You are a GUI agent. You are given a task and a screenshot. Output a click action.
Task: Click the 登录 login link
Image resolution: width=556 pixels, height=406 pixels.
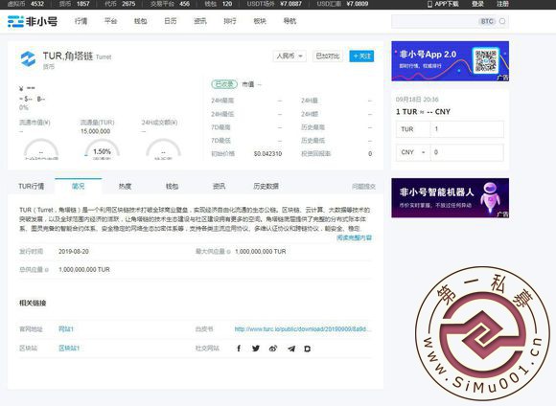[477, 4]
